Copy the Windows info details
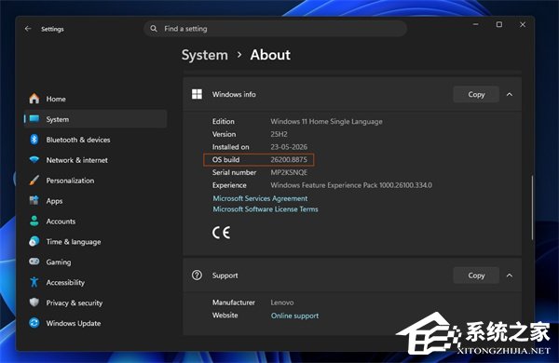559x363 pixels. coord(476,94)
